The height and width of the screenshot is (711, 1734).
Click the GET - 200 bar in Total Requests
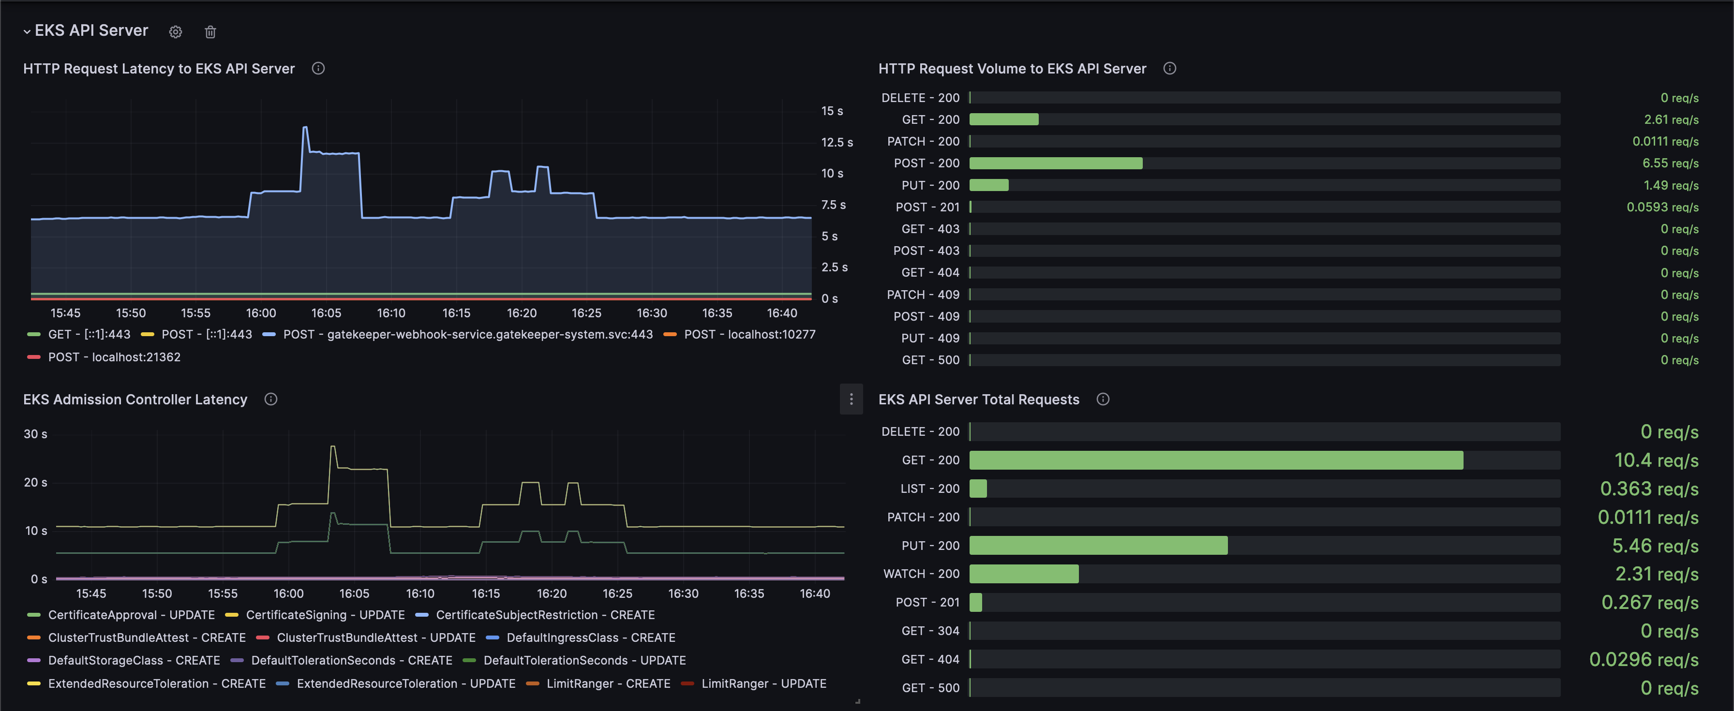tap(1215, 460)
